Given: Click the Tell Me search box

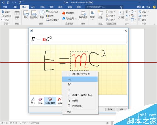Looking at the screenshot, I should pos(104,7).
